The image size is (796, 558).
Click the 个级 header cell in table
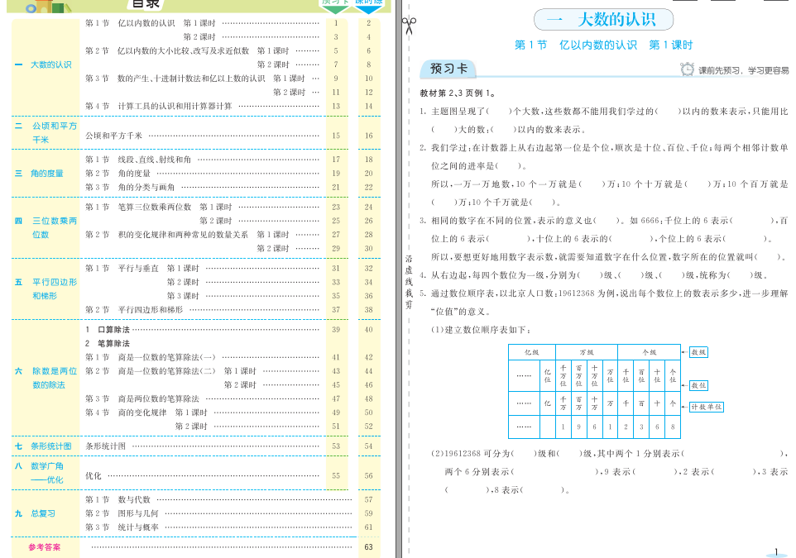(649, 352)
